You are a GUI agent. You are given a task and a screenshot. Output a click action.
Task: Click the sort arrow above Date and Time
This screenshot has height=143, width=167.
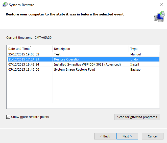tap(30, 47)
